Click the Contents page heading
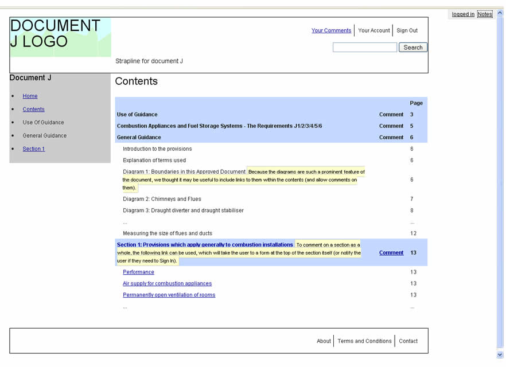 (136, 81)
